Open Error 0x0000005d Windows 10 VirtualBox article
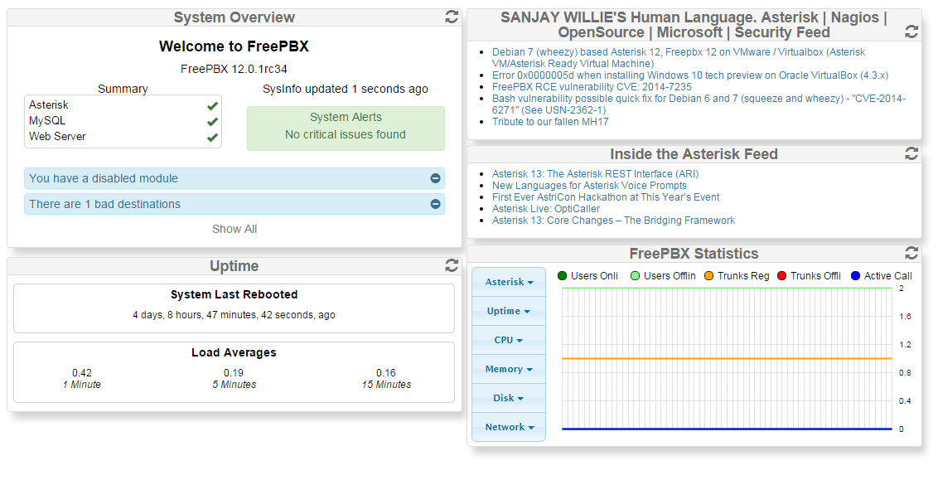Image resolution: width=938 pixels, height=485 pixels. click(x=690, y=75)
